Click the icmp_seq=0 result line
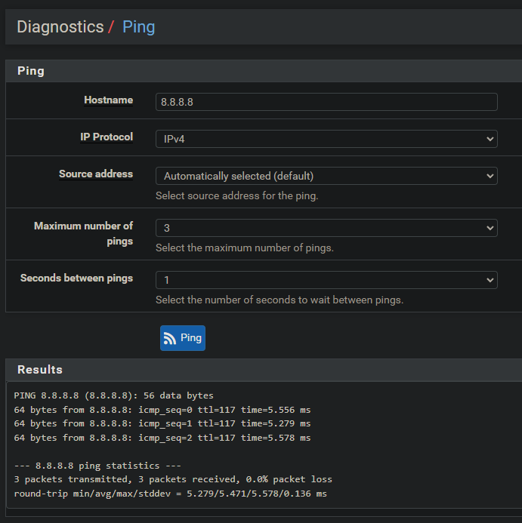 162,410
